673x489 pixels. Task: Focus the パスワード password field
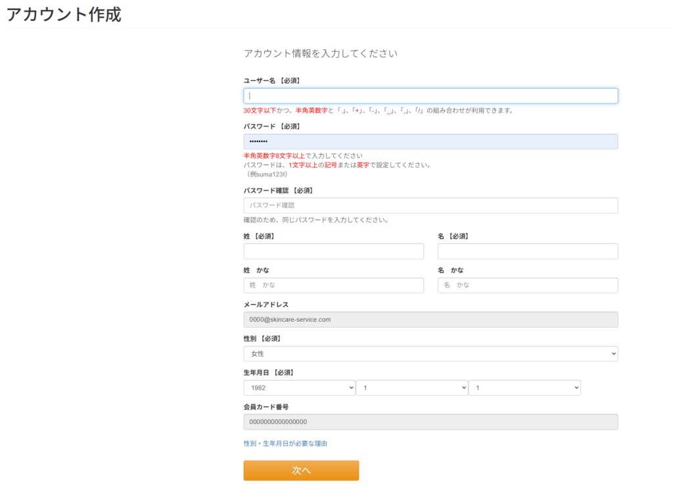click(x=430, y=142)
